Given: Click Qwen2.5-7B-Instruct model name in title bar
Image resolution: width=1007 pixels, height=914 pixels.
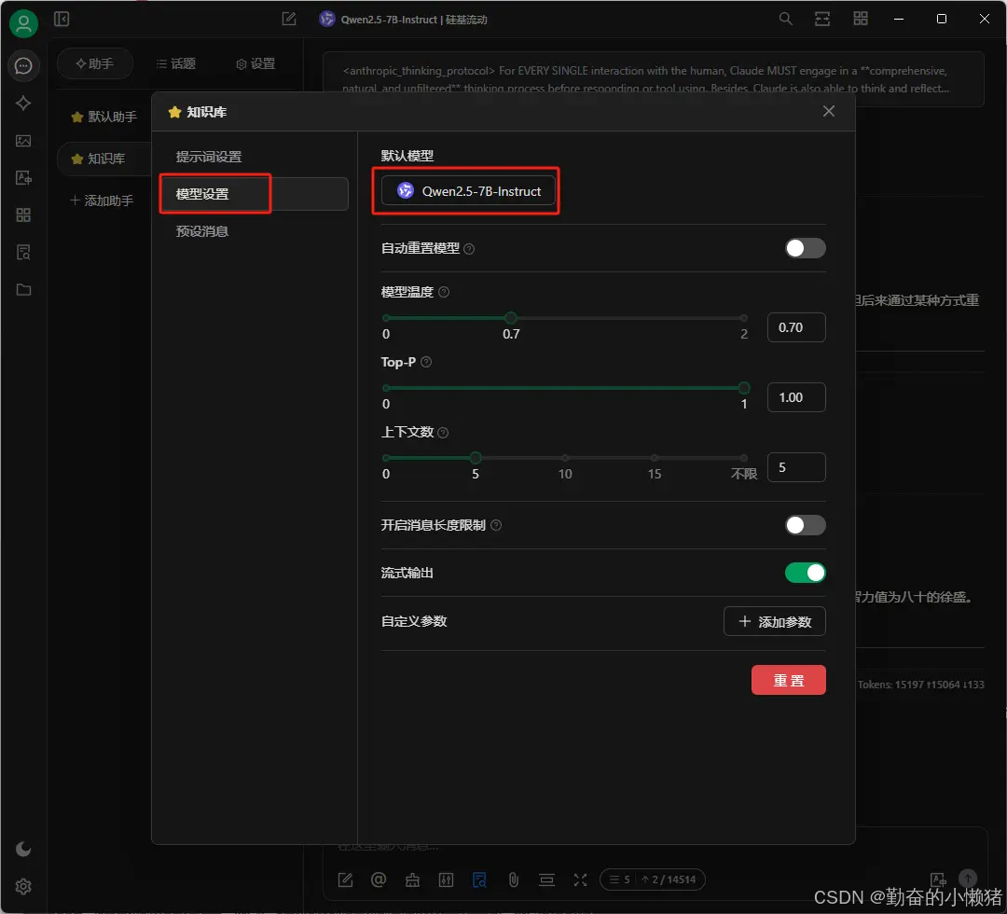Looking at the screenshot, I should pyautogui.click(x=389, y=20).
